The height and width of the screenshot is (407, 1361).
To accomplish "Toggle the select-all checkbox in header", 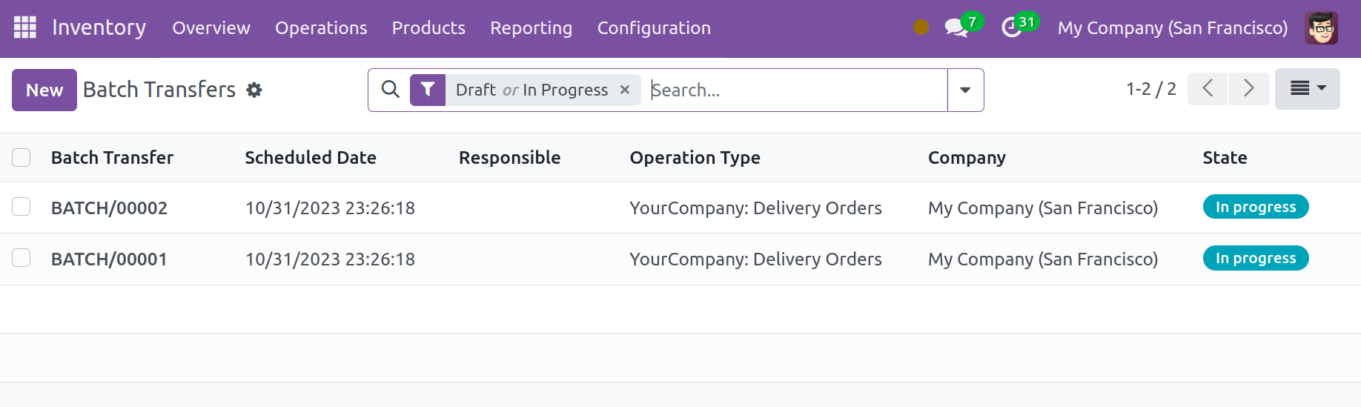I will [x=21, y=158].
